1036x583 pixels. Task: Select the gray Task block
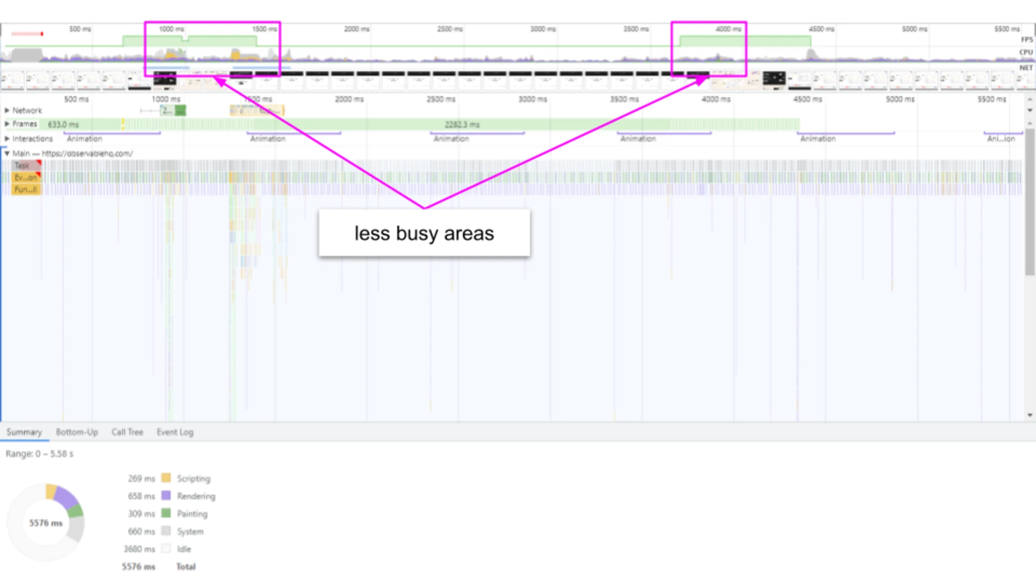point(26,166)
